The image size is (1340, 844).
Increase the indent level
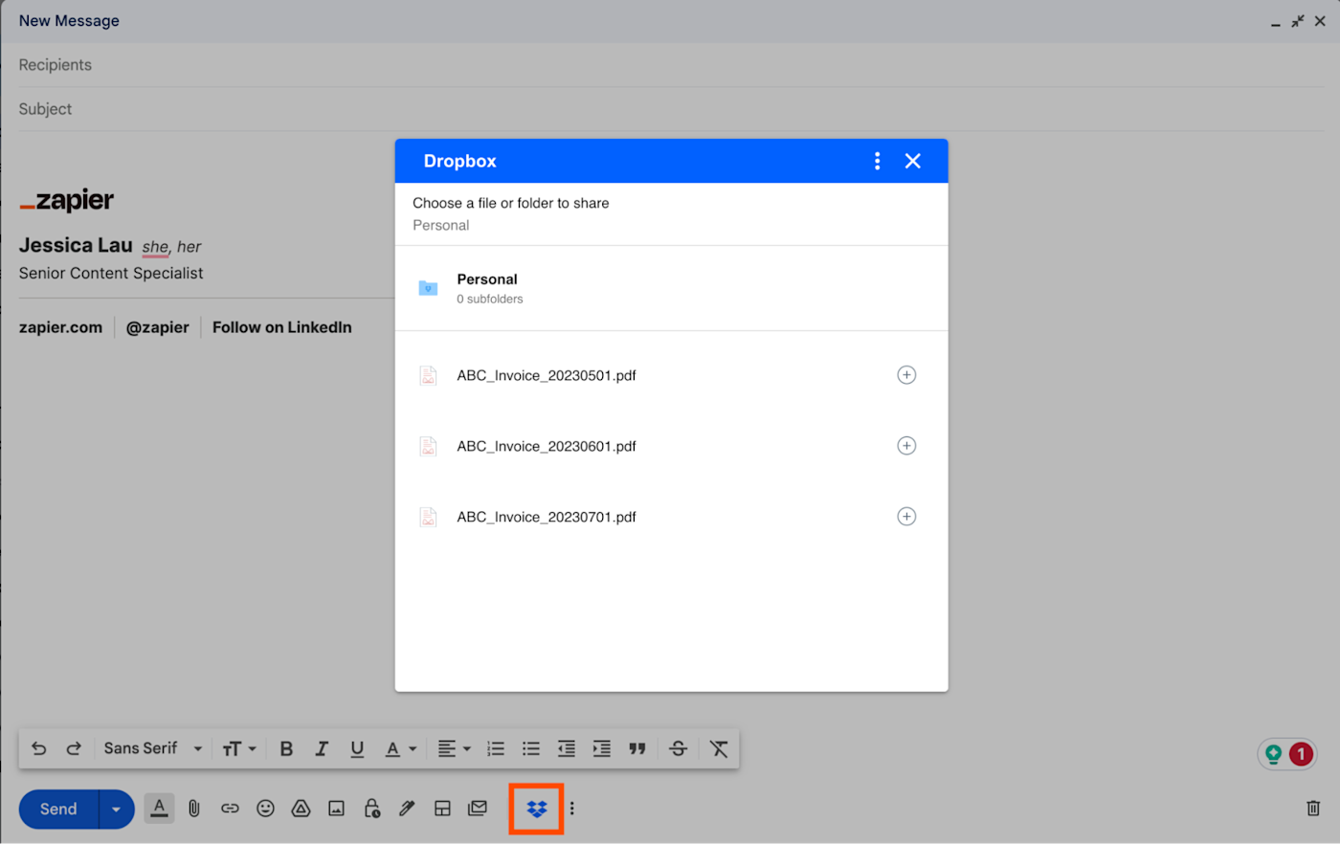click(x=602, y=748)
